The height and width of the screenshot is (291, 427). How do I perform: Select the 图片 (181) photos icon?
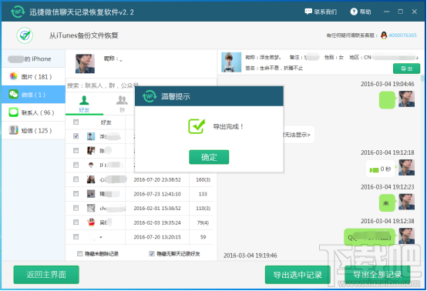pyautogui.click(x=13, y=76)
